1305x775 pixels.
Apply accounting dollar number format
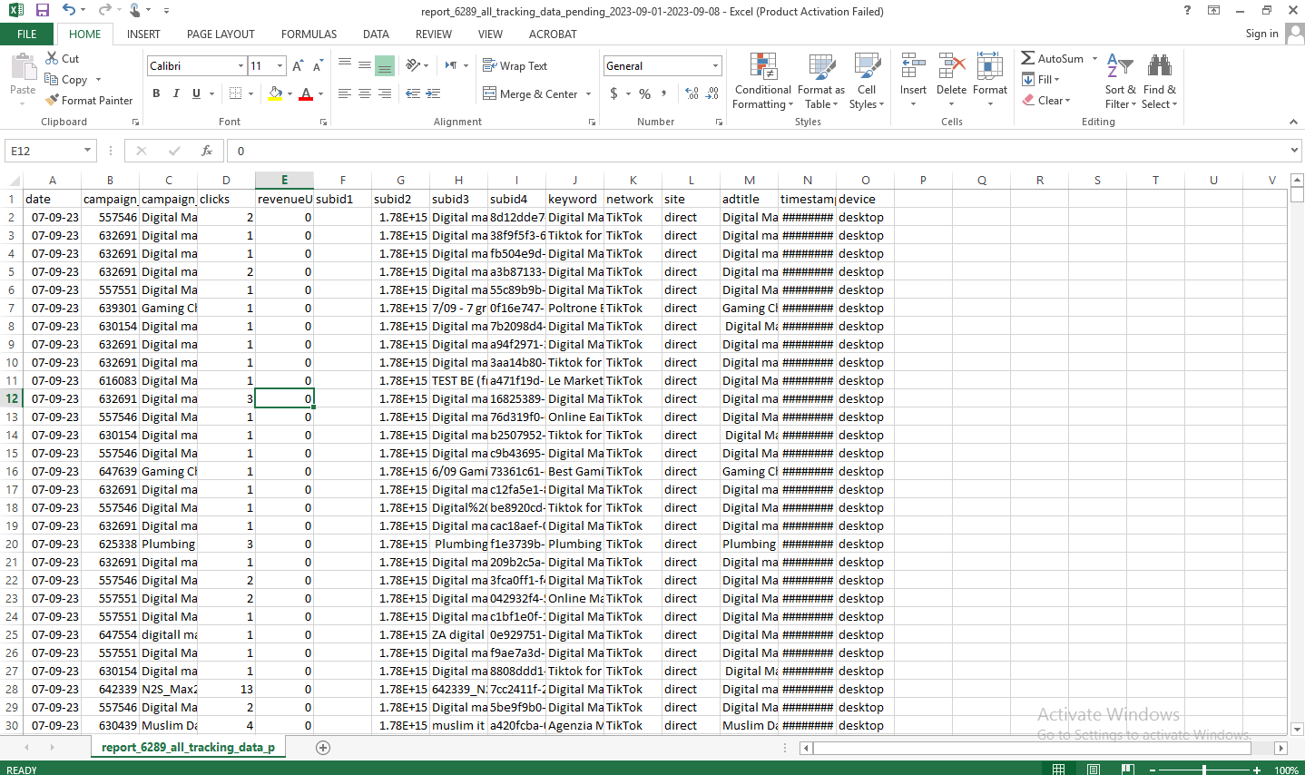(x=614, y=93)
